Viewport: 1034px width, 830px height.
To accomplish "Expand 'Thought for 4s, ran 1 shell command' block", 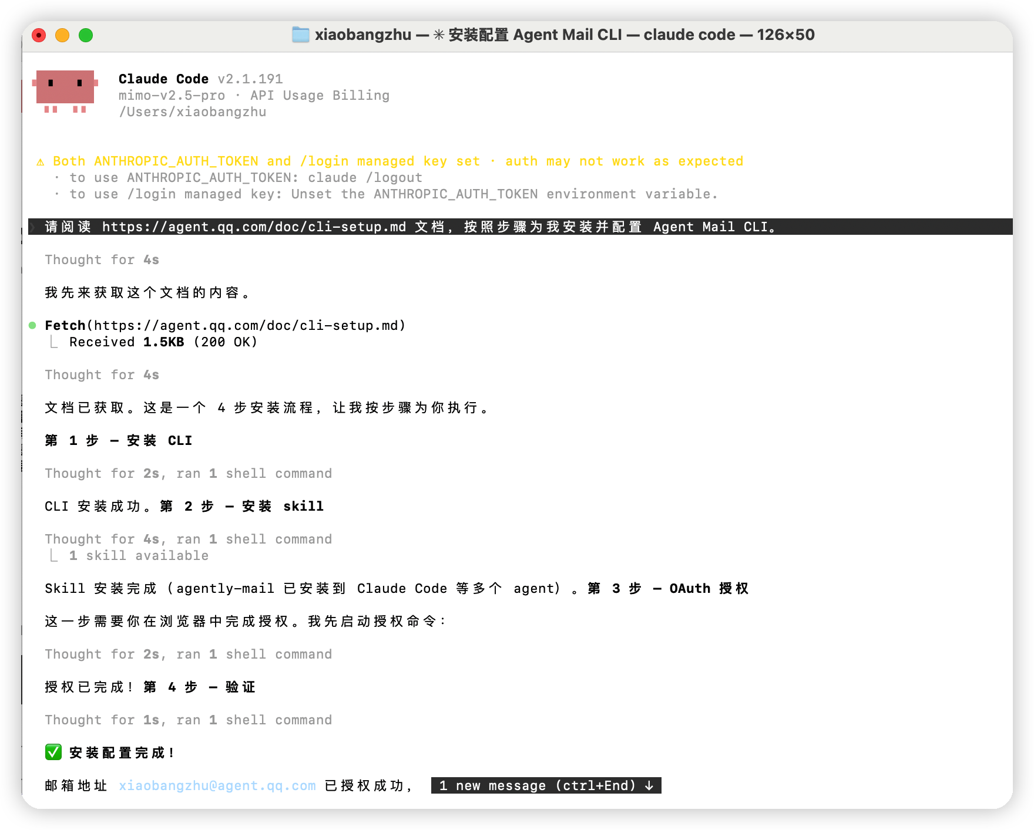I will click(189, 539).
